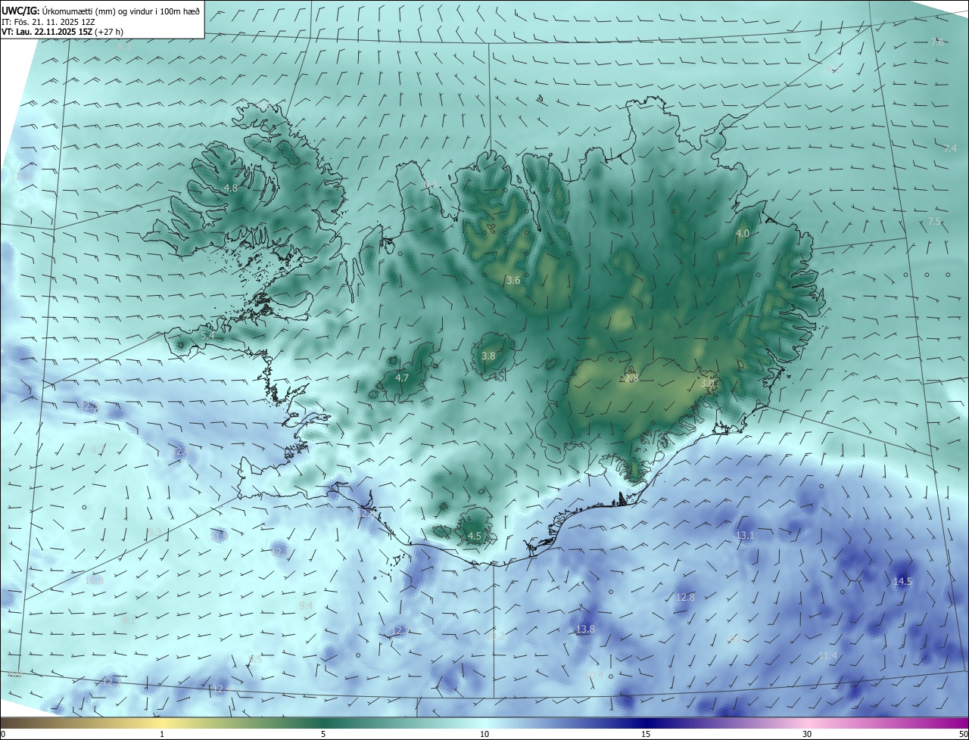Click the '15' tick on the color scale

coord(646,734)
